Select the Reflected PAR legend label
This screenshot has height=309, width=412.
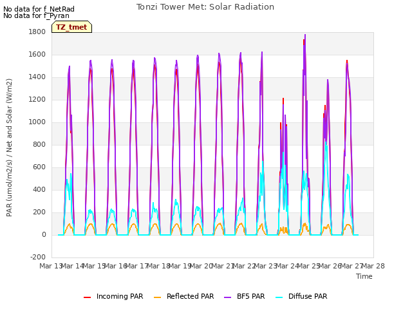click(x=191, y=296)
